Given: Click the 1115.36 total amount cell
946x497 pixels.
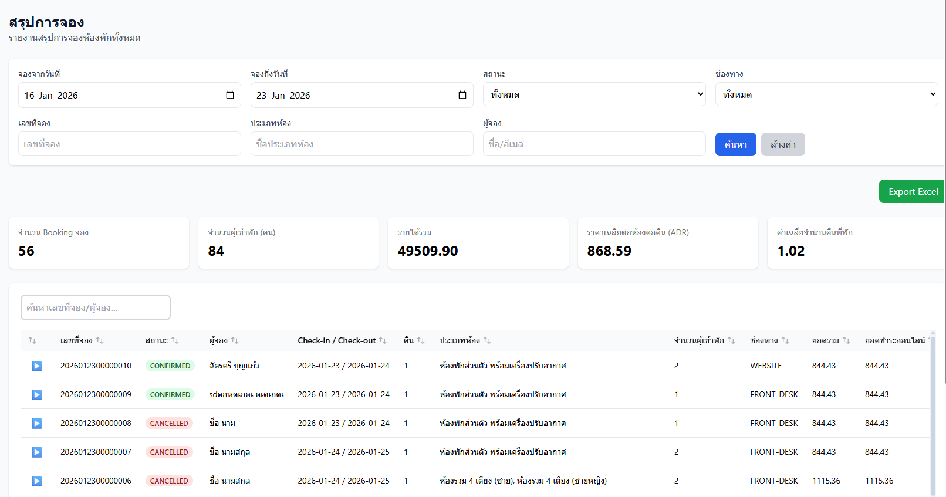Looking at the screenshot, I should [x=826, y=481].
